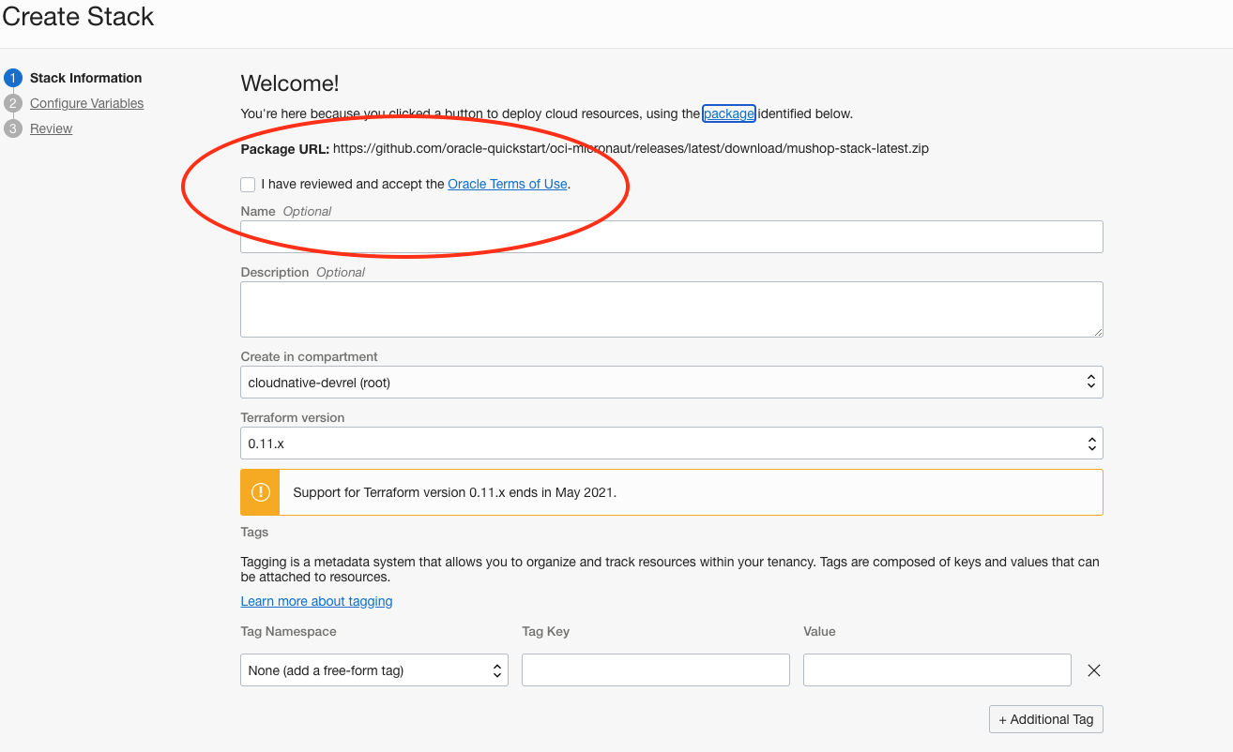The image size is (1233, 752).
Task: Click the Terraform 0.11.x support warning message
Action: [455, 492]
